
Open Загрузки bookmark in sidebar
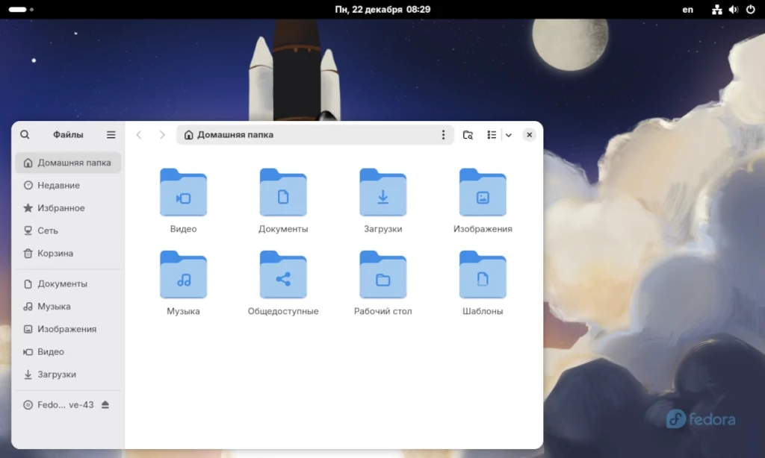point(68,374)
